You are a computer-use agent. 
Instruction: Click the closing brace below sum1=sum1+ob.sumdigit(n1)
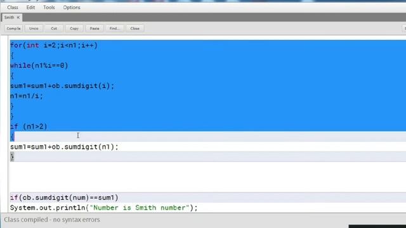pyautogui.click(x=12, y=156)
